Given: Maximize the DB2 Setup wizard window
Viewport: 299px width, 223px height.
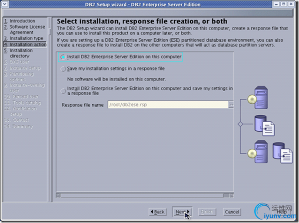Looking at the screenshot, I should (284, 4).
